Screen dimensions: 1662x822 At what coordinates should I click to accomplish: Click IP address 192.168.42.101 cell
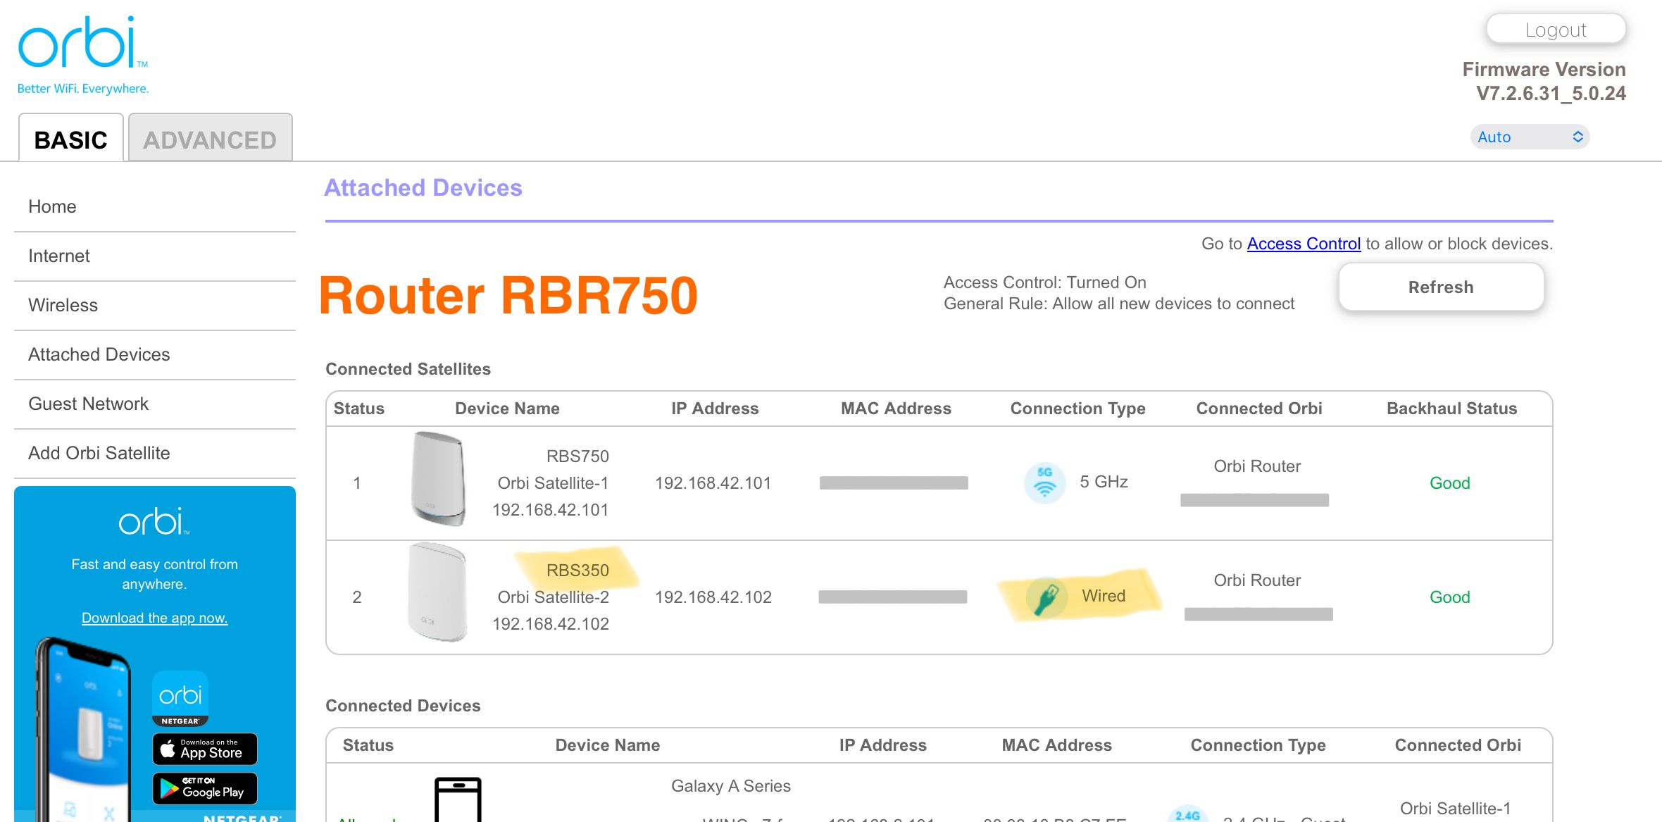(x=713, y=482)
